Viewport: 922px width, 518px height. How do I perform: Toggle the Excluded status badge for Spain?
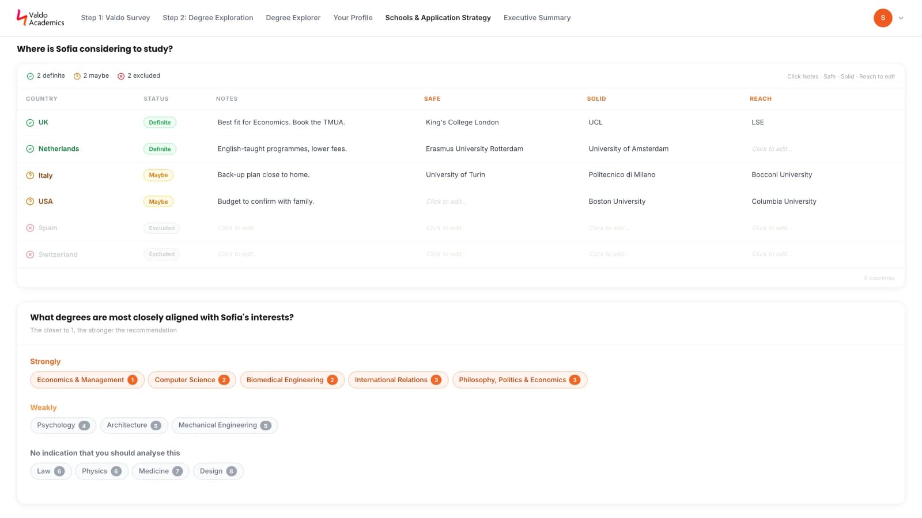point(161,228)
